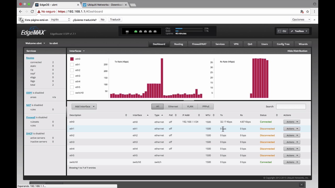Click Traducir translate button

(115, 20)
